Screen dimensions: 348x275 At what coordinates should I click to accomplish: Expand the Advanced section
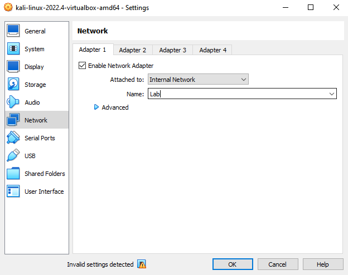point(97,107)
